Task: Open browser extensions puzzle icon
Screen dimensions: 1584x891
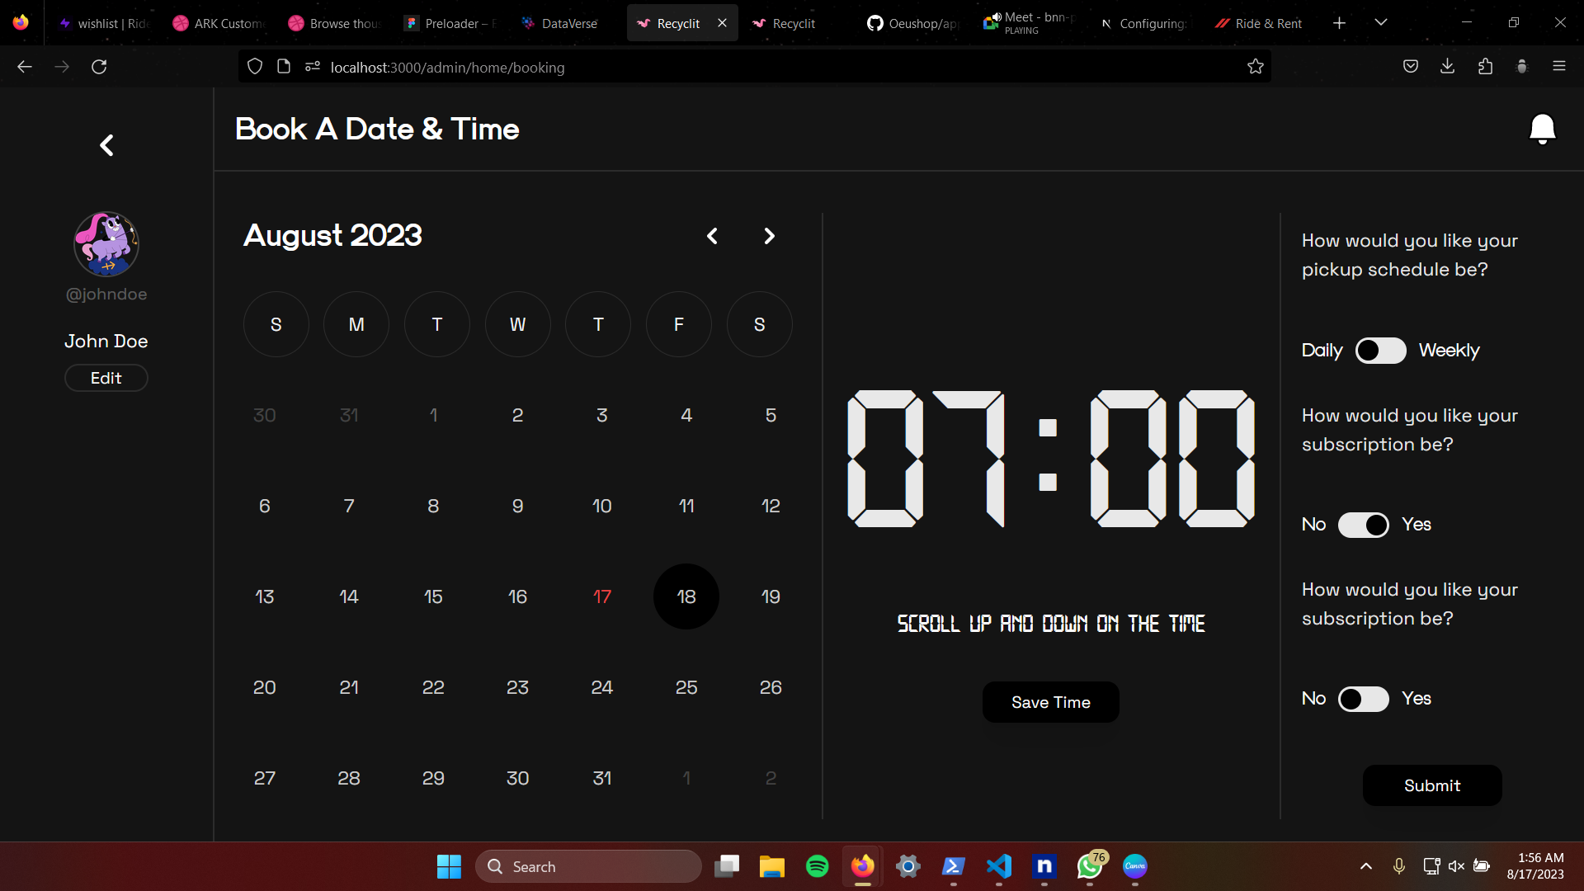Action: pos(1485,67)
